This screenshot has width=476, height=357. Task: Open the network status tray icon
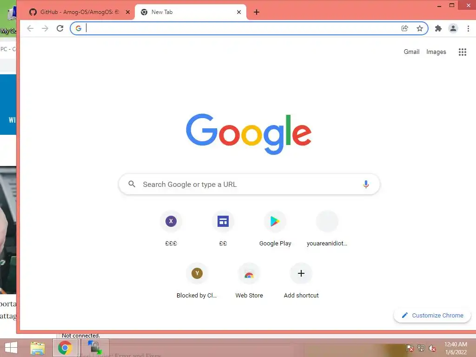[x=421, y=348]
